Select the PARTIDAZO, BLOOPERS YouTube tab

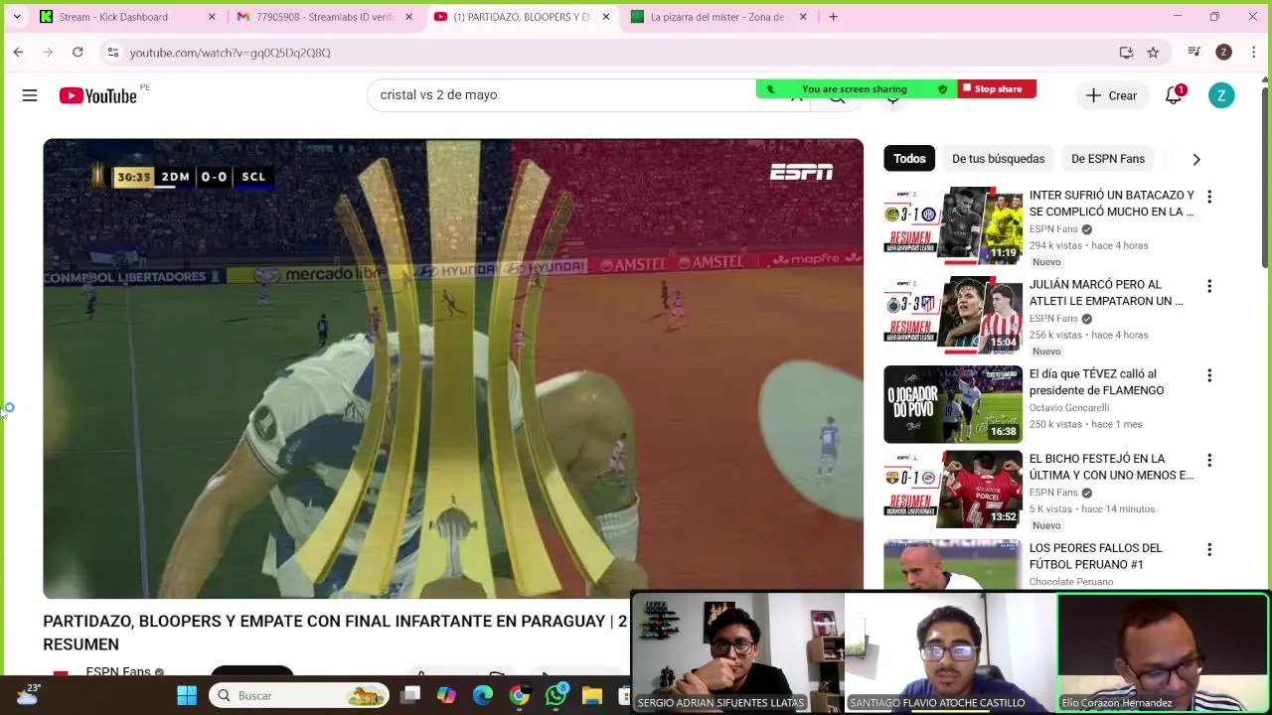pos(522,17)
